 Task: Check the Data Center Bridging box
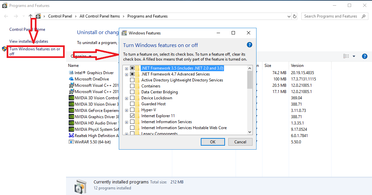tap(132, 92)
